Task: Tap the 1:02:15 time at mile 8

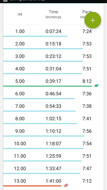Action: click(53, 118)
